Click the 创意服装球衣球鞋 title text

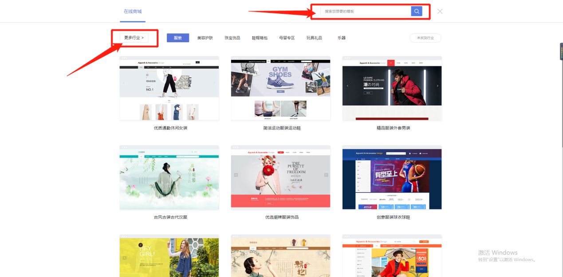pyautogui.click(x=393, y=217)
